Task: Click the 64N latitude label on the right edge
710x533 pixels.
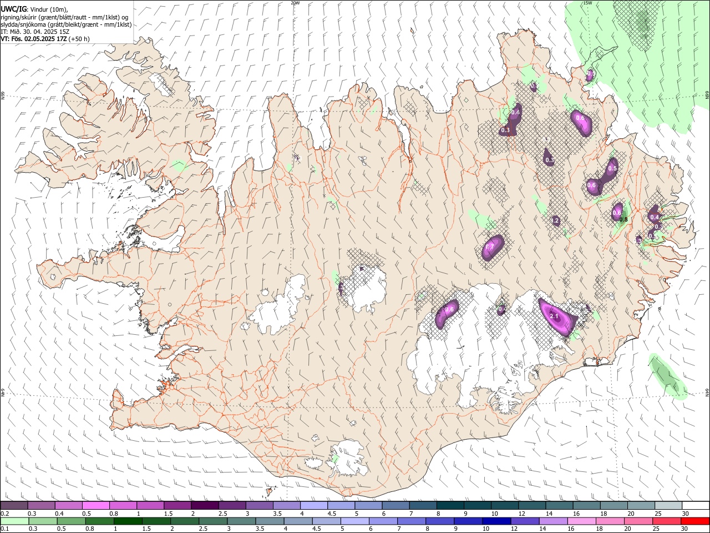Action: pyautogui.click(x=707, y=392)
